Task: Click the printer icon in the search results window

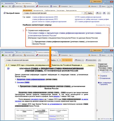Action: tap(97, 13)
